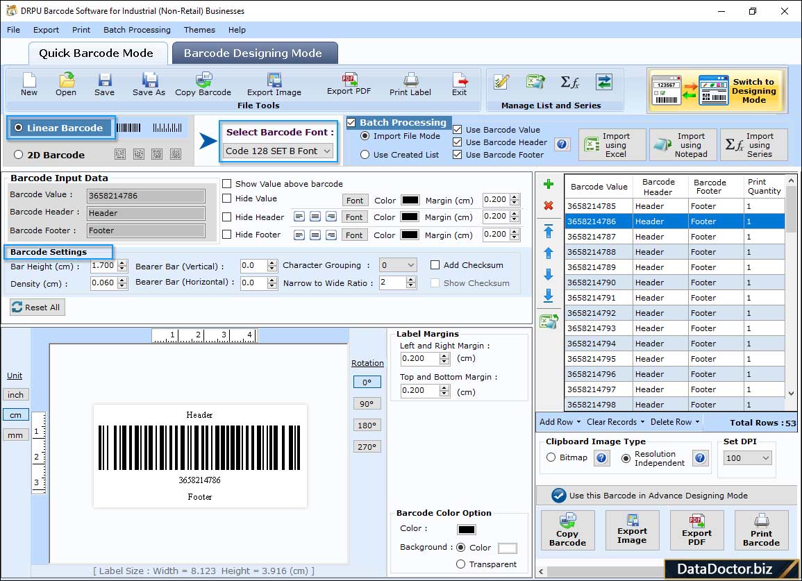802x581 pixels.
Task: Uncheck the Batch Processing checkbox
Action: (351, 122)
